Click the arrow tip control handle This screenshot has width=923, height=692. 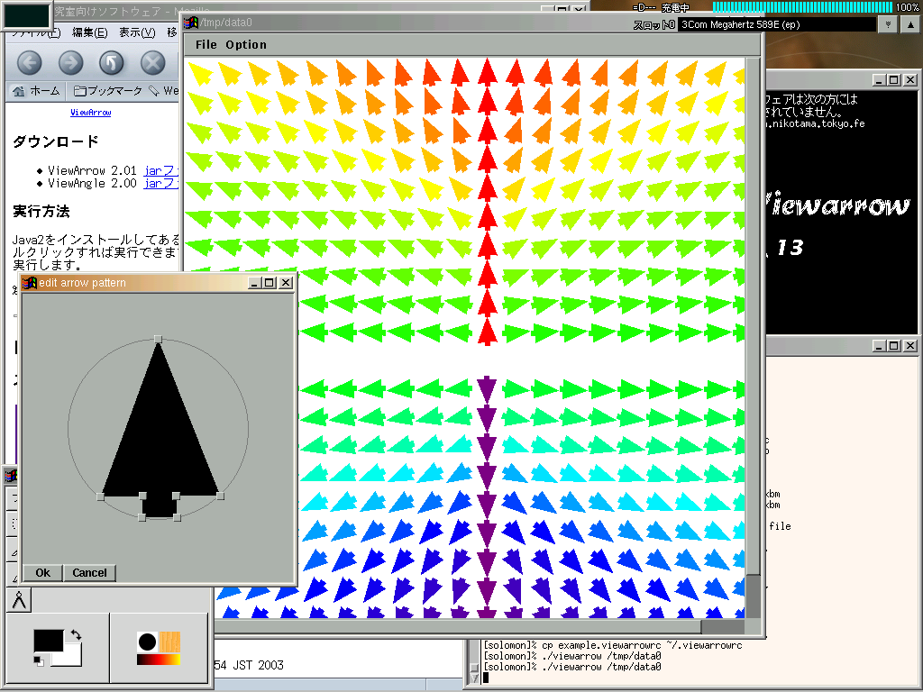point(158,340)
